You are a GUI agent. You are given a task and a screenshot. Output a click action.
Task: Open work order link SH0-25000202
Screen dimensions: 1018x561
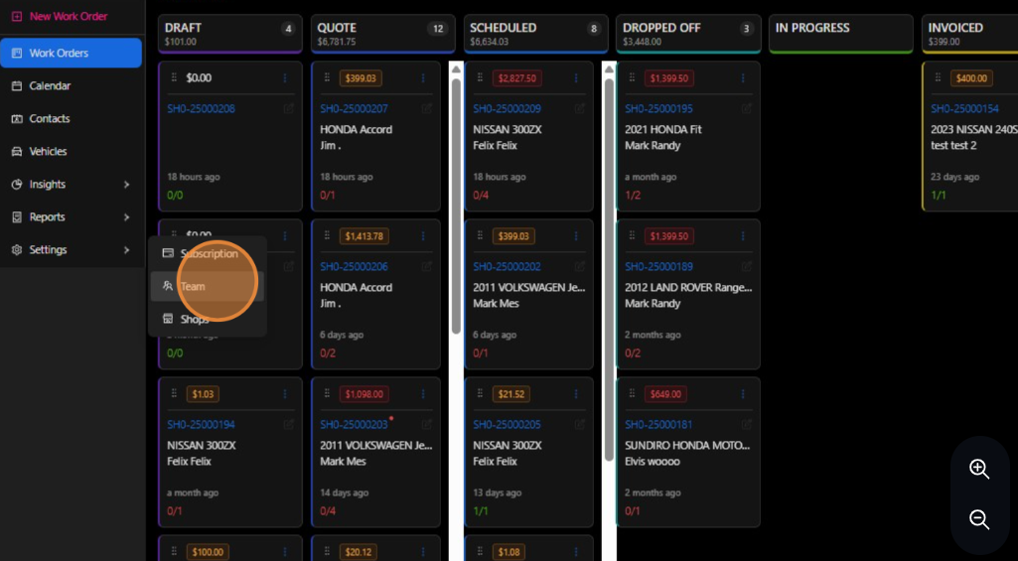(x=508, y=267)
